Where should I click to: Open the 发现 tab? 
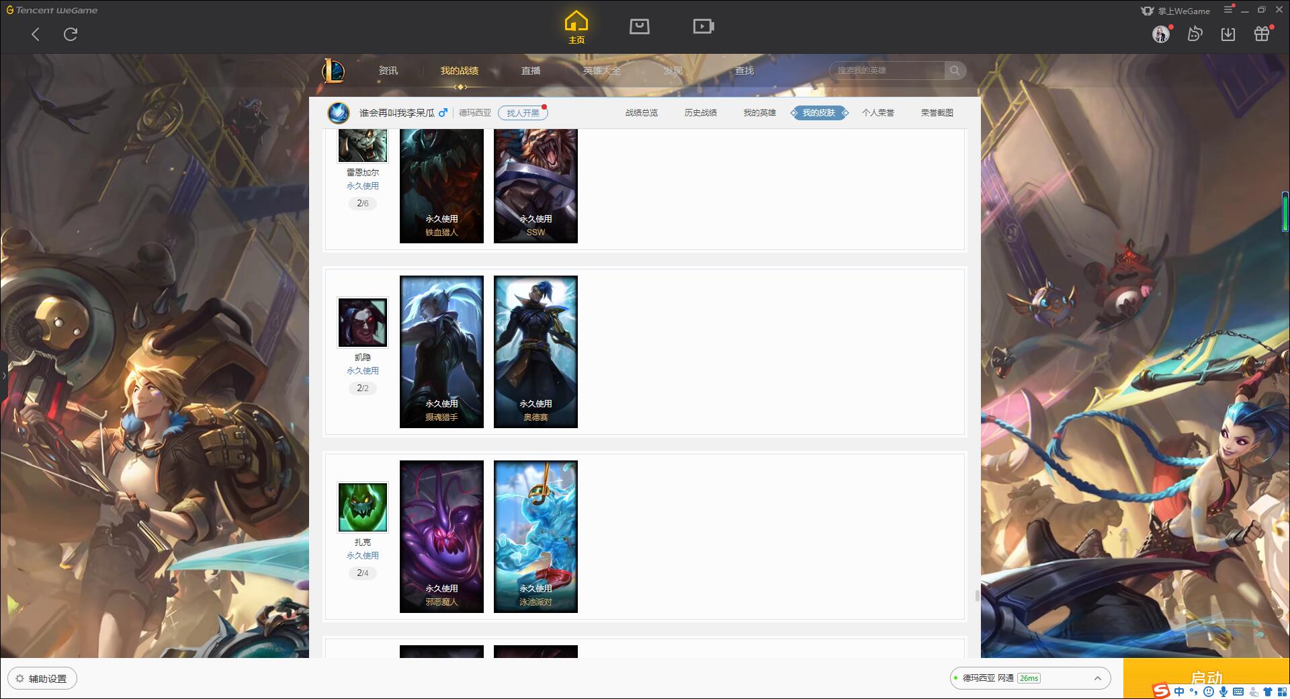pos(673,71)
